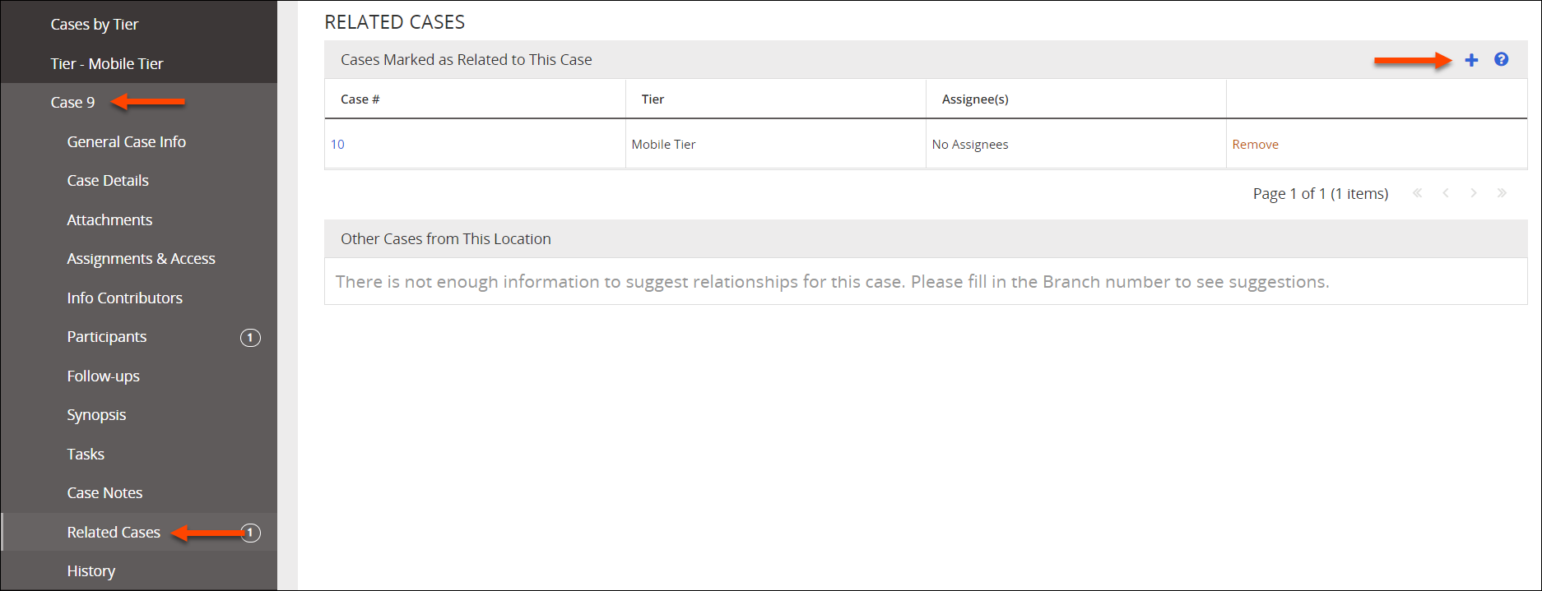
Task: Open related Case 10
Action: 337,144
